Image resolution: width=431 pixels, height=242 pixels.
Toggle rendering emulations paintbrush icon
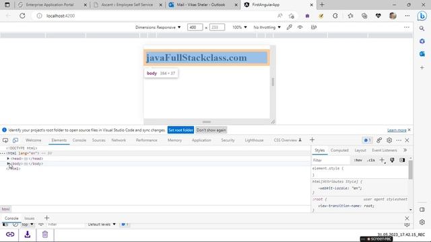tap(392, 160)
